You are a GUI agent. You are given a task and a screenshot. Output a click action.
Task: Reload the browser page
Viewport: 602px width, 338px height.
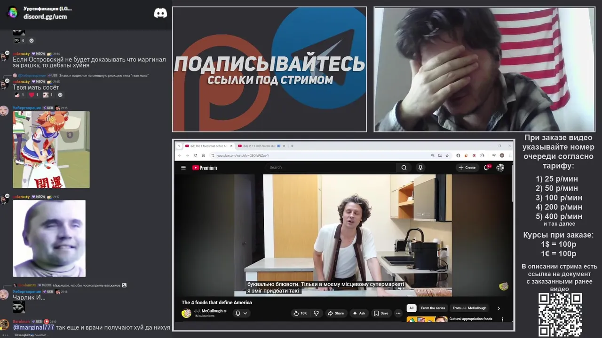(x=195, y=155)
